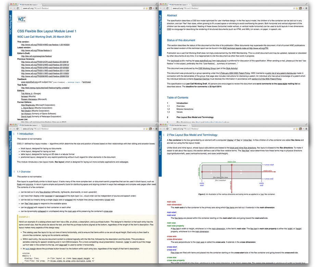Screen dimensions: 315x267
Task: Open Chrome menu in the Introduction window
Action: 156,129
